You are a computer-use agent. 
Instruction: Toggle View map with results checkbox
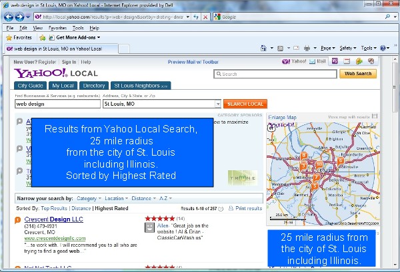(375, 116)
